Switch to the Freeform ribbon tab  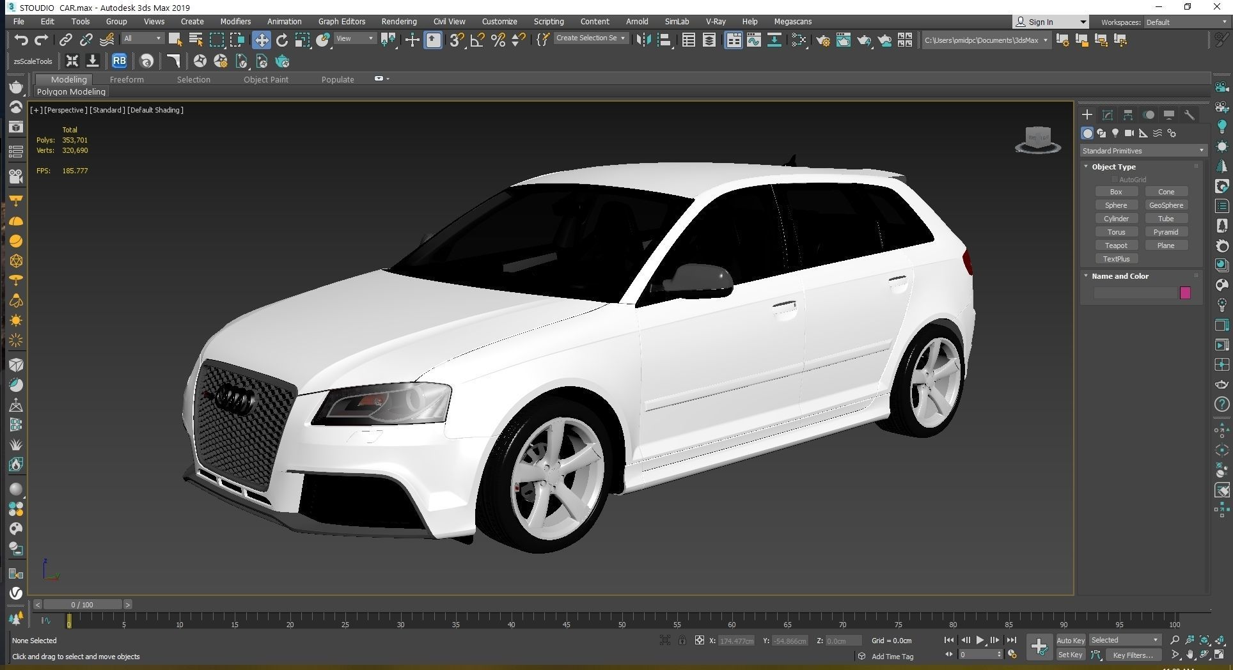coord(127,79)
